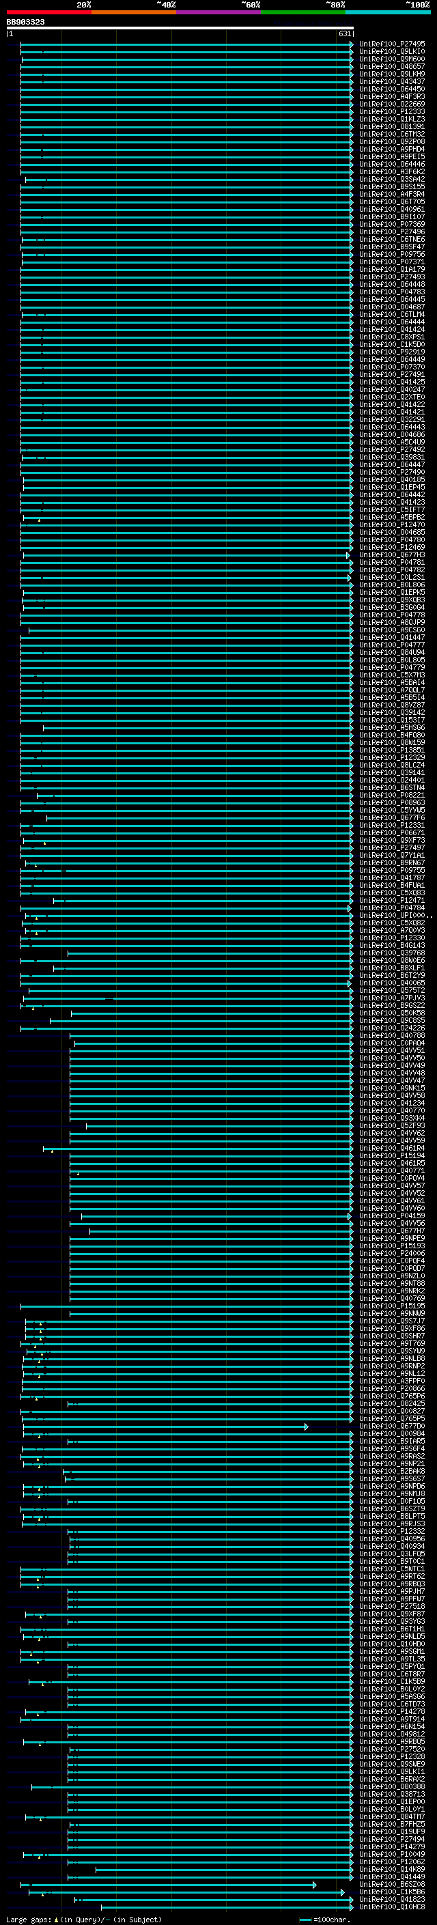
Task: Select the UniRef100_B6T1H1 label
Action: point(392,1629)
